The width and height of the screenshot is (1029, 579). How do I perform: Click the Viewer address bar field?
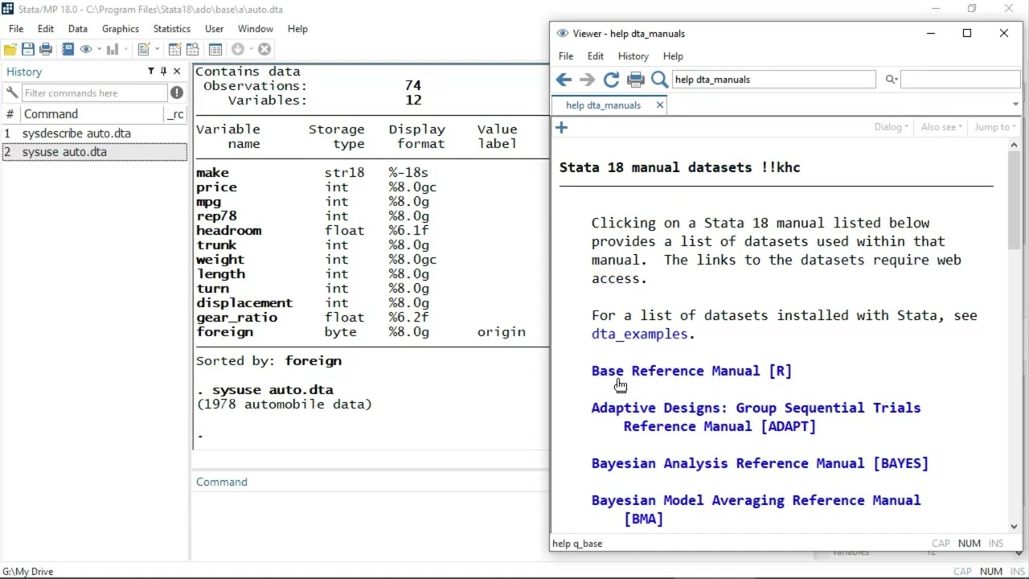point(773,79)
